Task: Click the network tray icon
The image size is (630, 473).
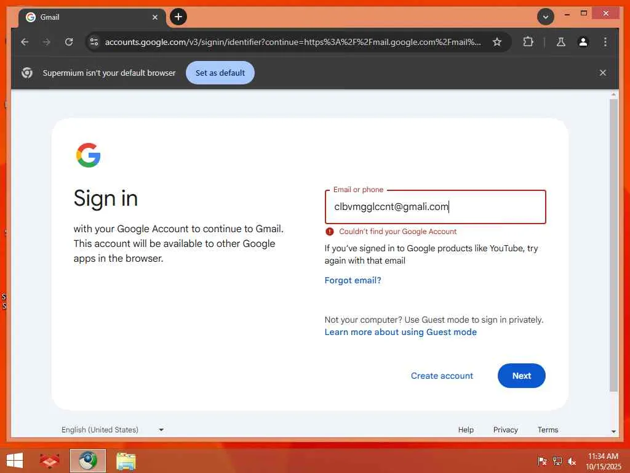Action: [557, 461]
